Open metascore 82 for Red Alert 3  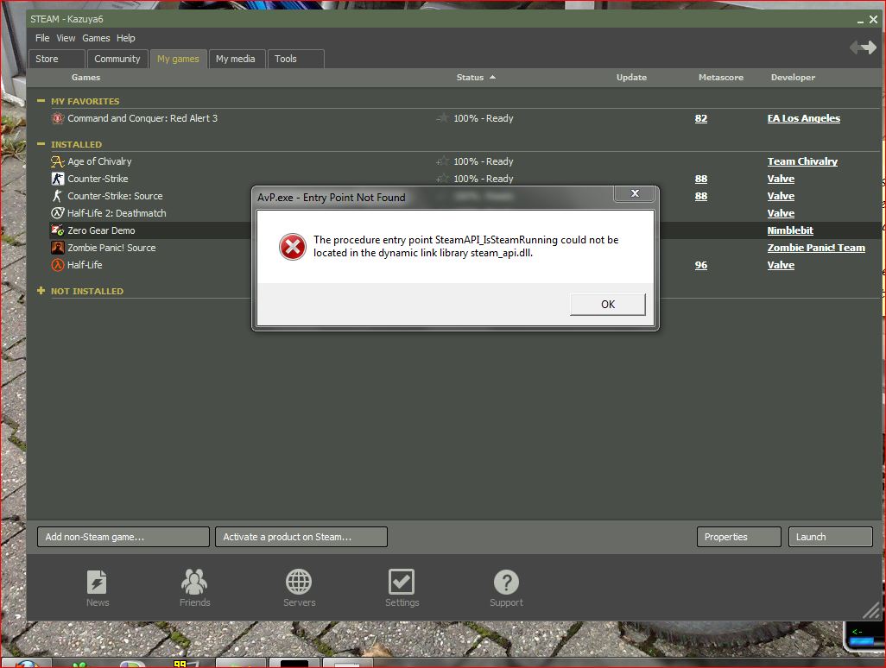coord(700,118)
